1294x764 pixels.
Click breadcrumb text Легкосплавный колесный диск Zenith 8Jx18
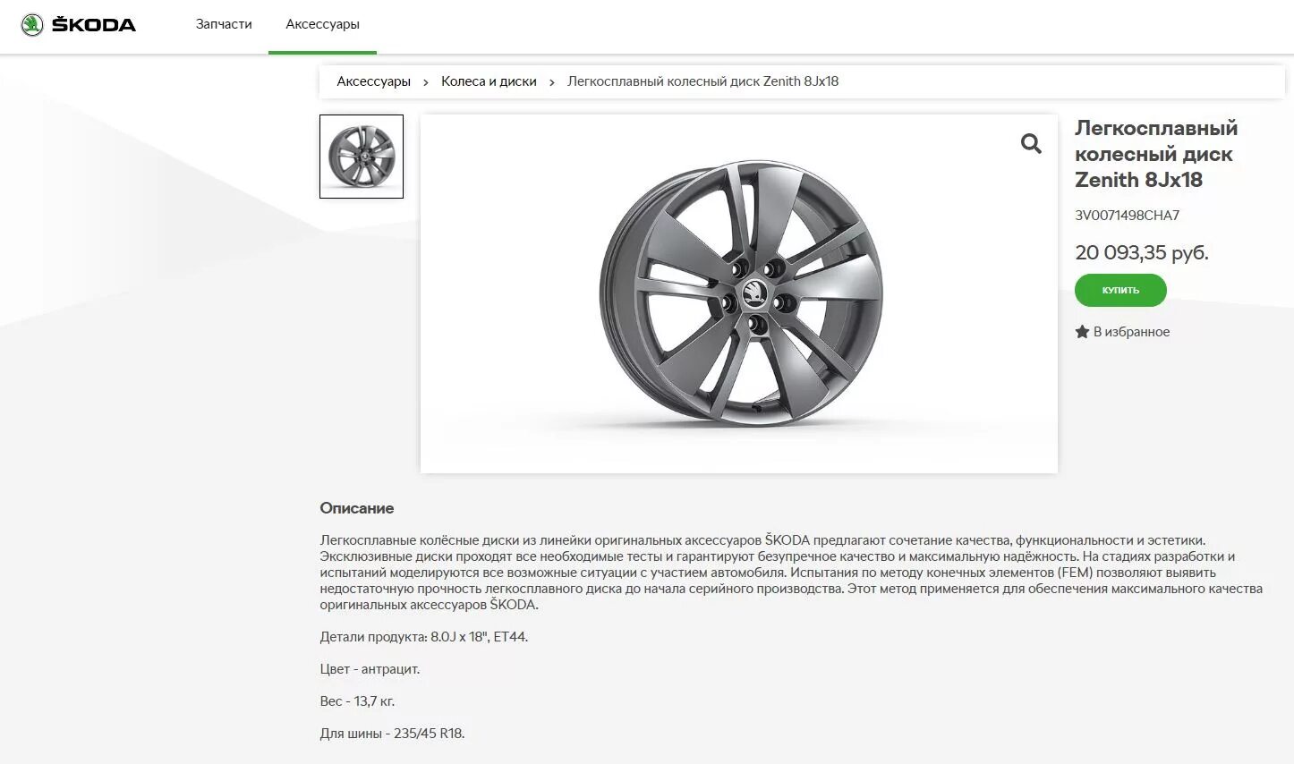pyautogui.click(x=702, y=81)
